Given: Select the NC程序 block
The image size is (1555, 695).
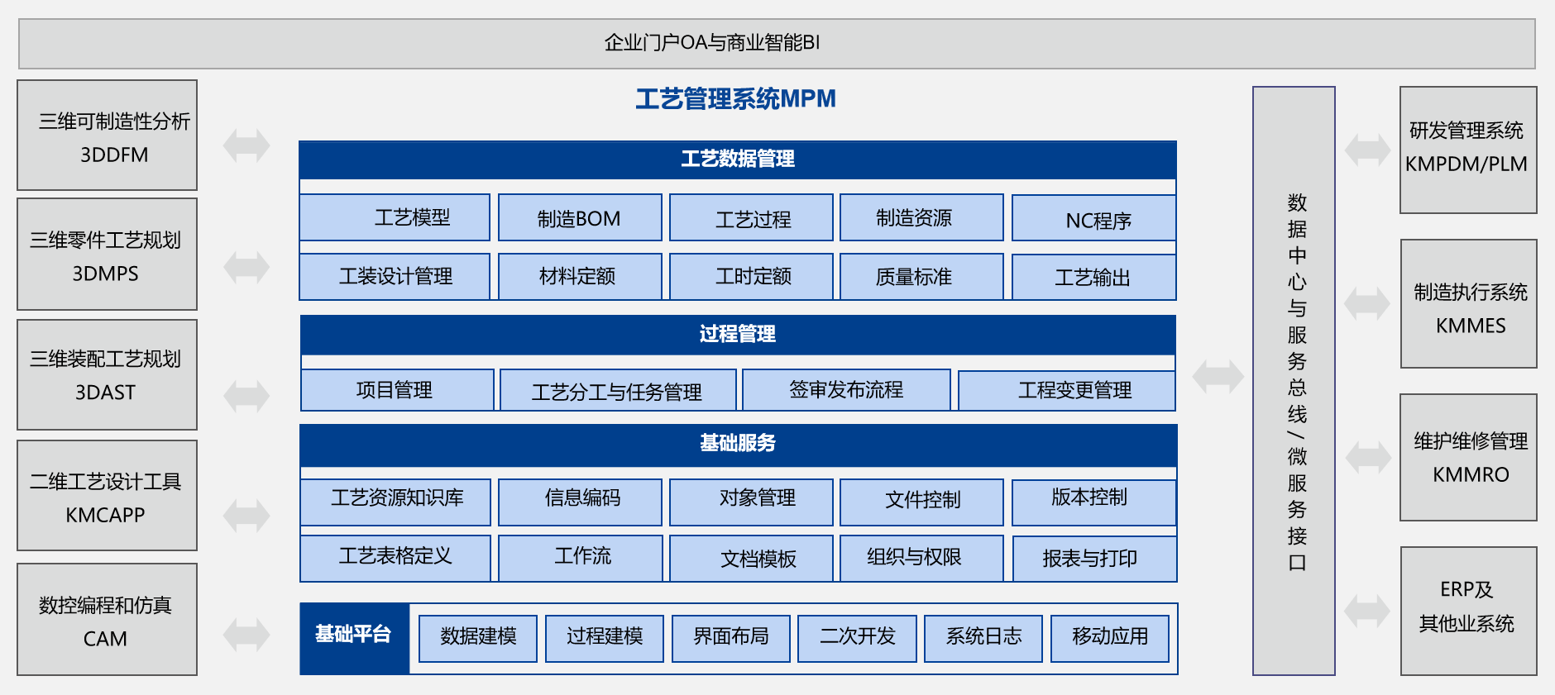Looking at the screenshot, I should [x=1093, y=220].
